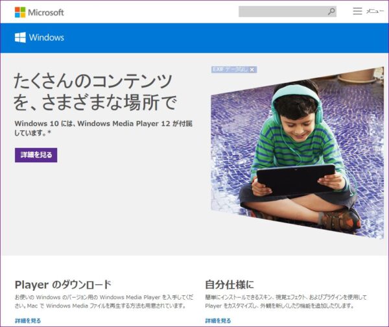Viewport: 389px width, 327px height.
Task: Open 詳細を見る under 自分仕様に
Action: pos(218,321)
